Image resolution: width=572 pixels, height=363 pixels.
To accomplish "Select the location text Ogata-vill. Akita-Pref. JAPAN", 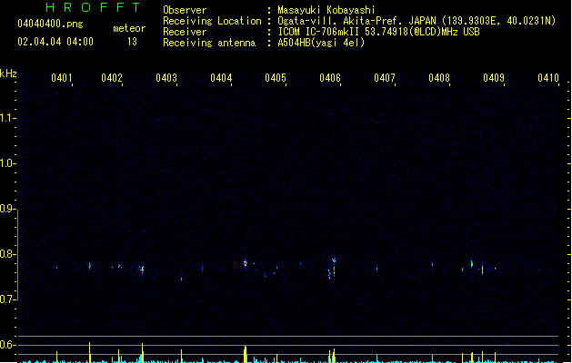I will [x=356, y=21].
